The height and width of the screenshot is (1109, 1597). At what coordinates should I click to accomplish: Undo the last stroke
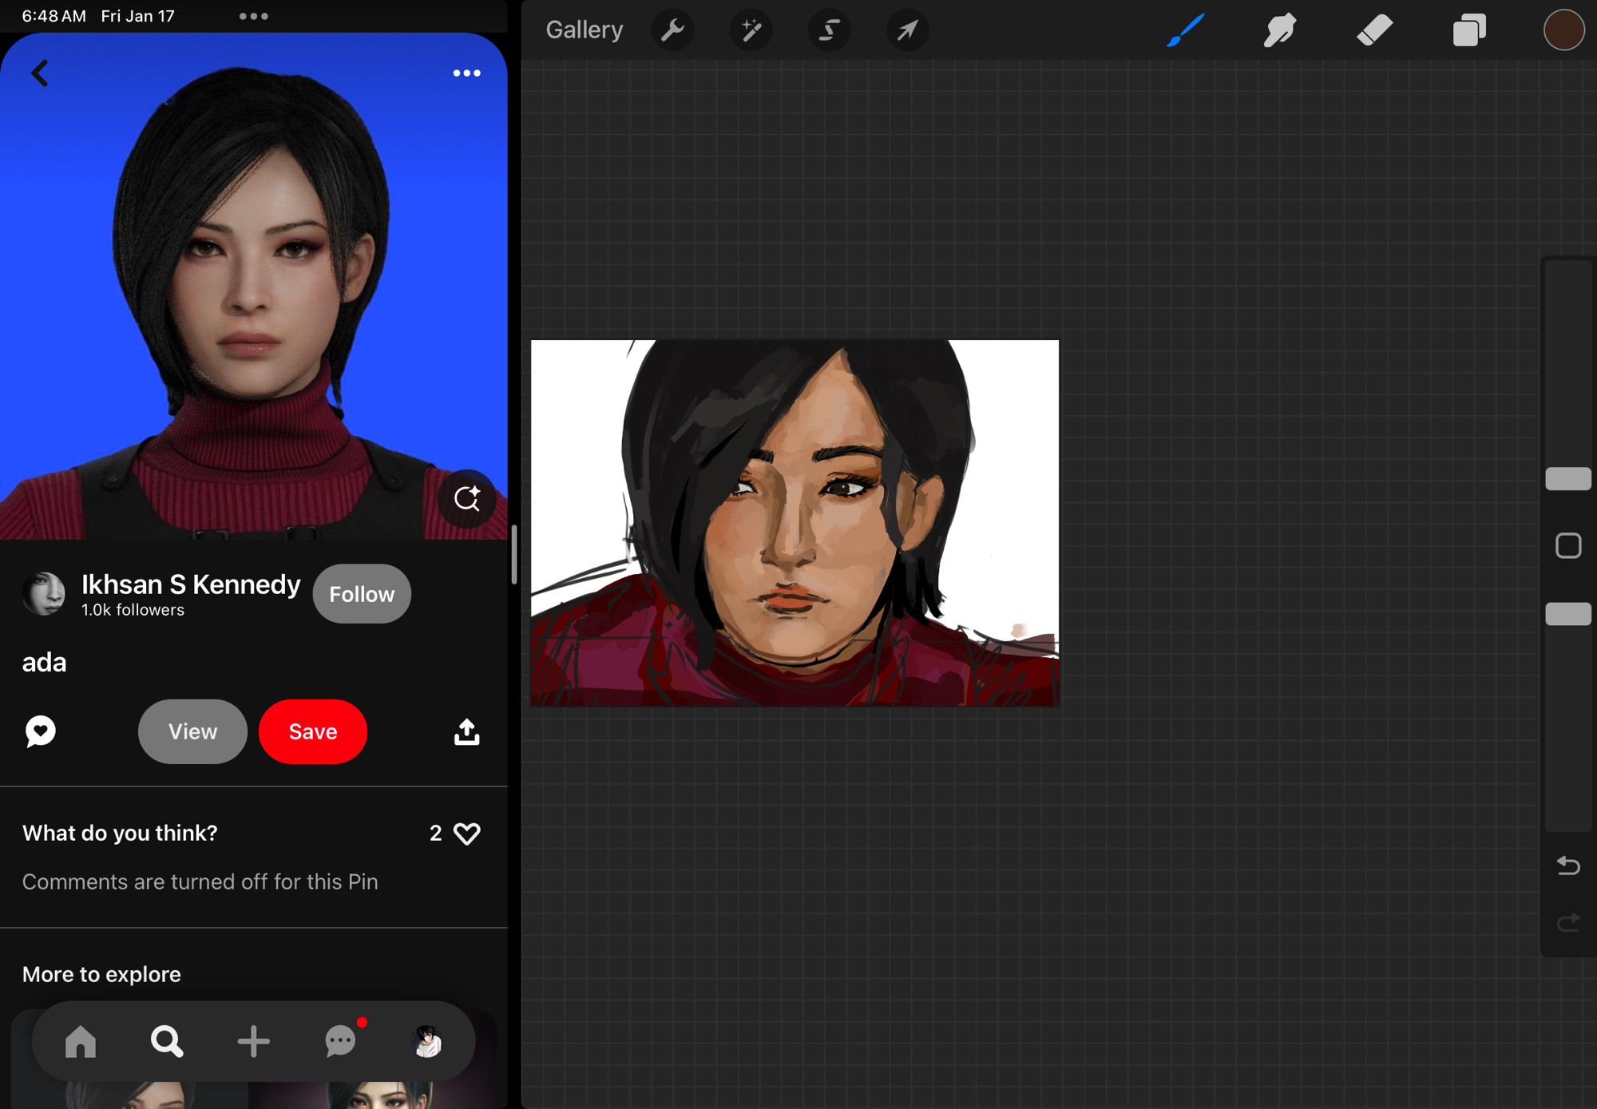(x=1568, y=865)
